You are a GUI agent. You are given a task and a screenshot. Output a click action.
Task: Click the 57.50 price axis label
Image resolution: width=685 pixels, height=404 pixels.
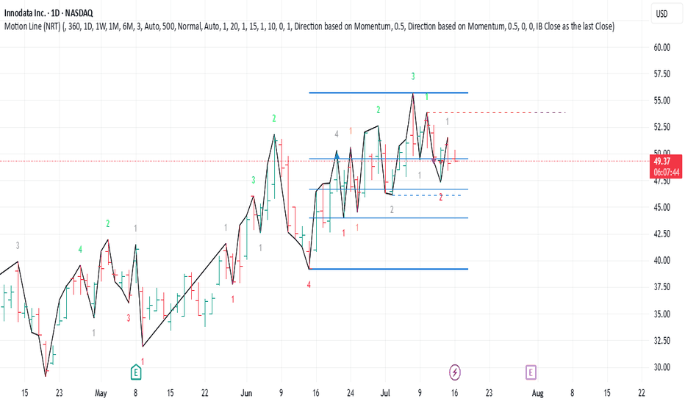(x=661, y=73)
